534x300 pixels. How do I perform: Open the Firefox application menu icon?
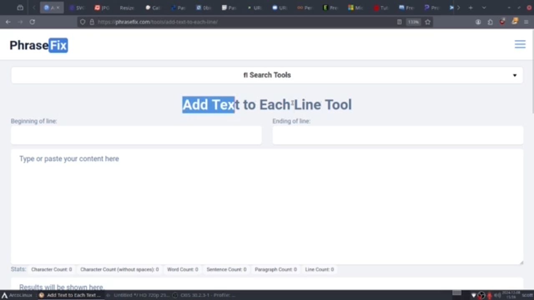point(526,22)
